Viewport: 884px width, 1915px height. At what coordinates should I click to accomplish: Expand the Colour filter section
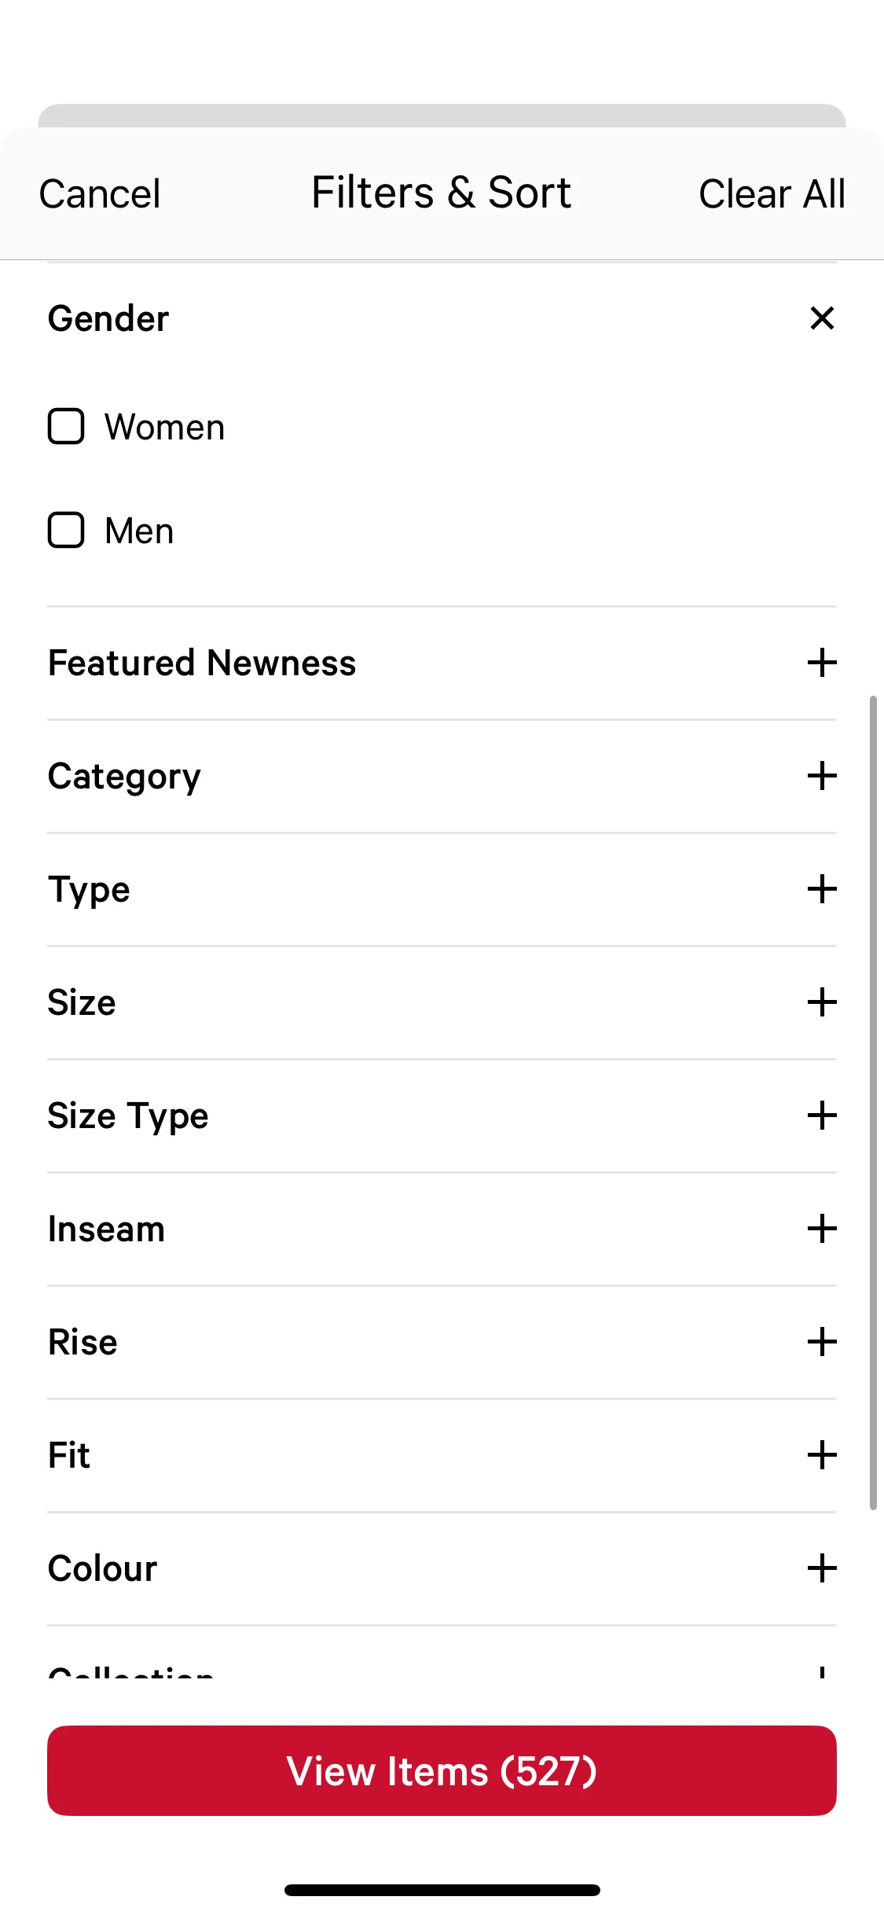click(x=442, y=1568)
